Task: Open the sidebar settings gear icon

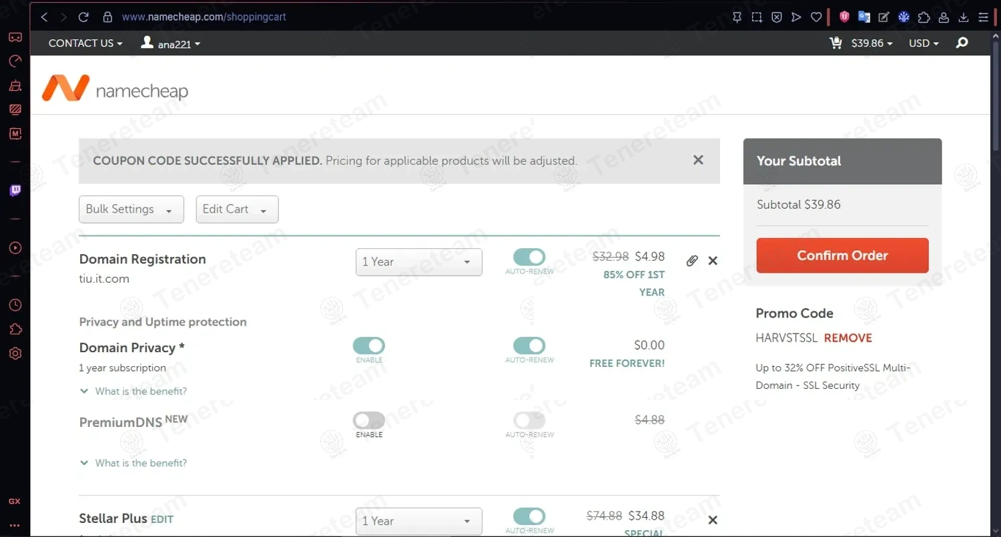Action: (x=15, y=354)
